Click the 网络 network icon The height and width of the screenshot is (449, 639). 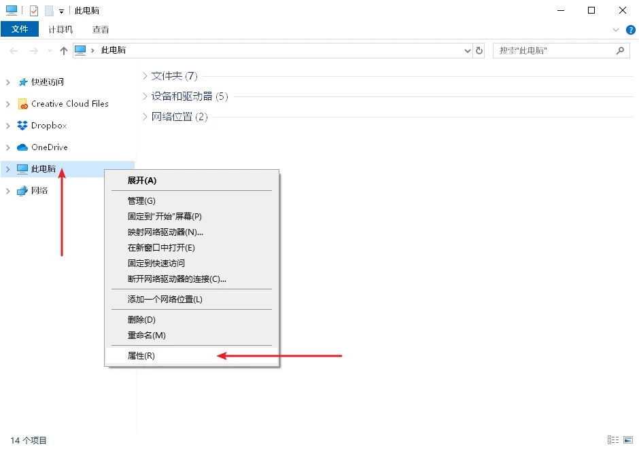(x=22, y=190)
